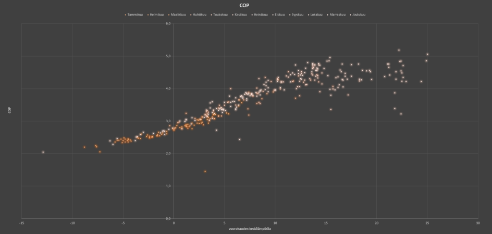Select the Lokakuu legend entry

point(315,15)
